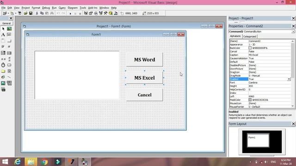Select the MS Excel button on Form1
Viewport: 296px width, 166px height.
tap(144, 78)
